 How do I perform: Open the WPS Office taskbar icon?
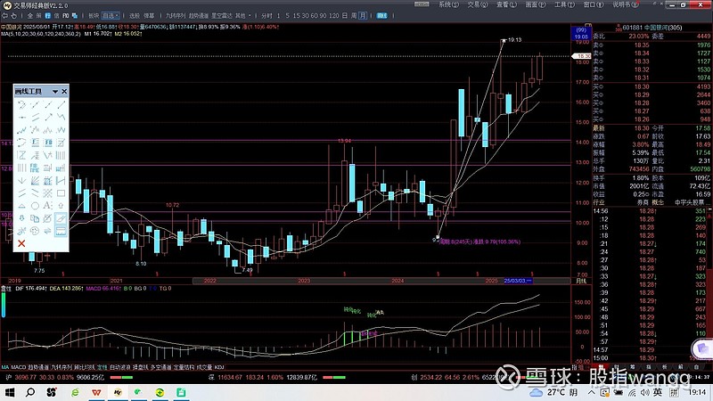(x=96, y=392)
